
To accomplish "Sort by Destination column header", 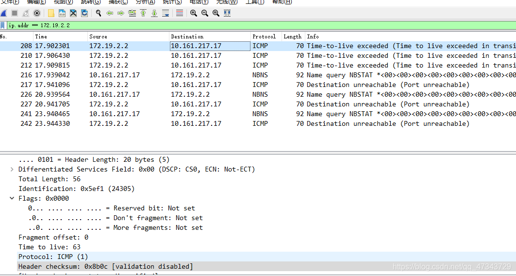I will pyautogui.click(x=210, y=36).
